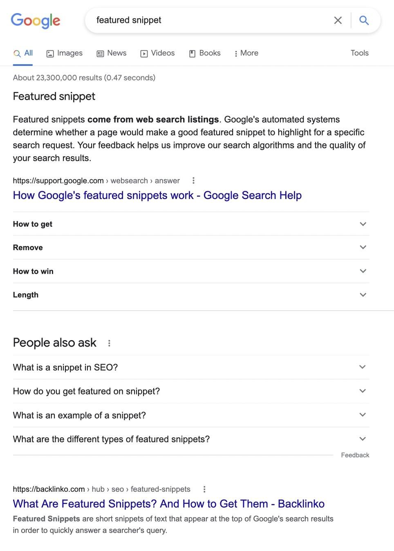
Task: Expand the Remove section
Action: (x=363, y=247)
